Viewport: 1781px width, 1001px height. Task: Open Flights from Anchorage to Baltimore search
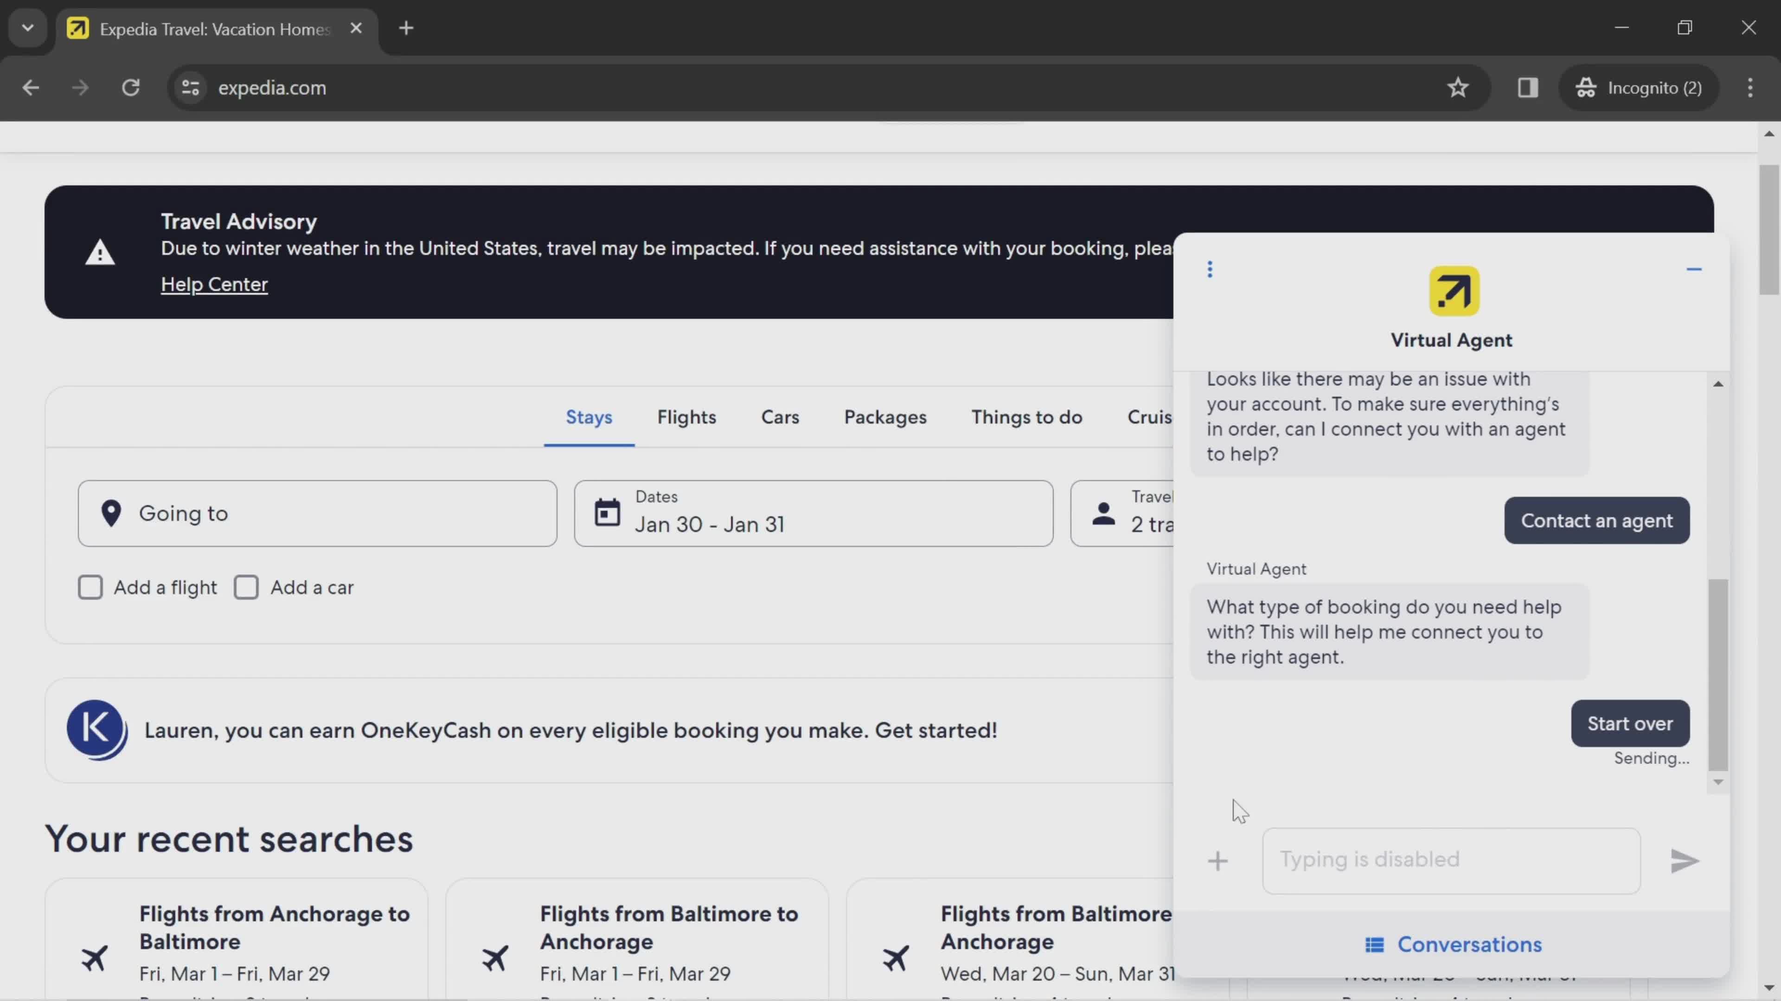(x=237, y=939)
